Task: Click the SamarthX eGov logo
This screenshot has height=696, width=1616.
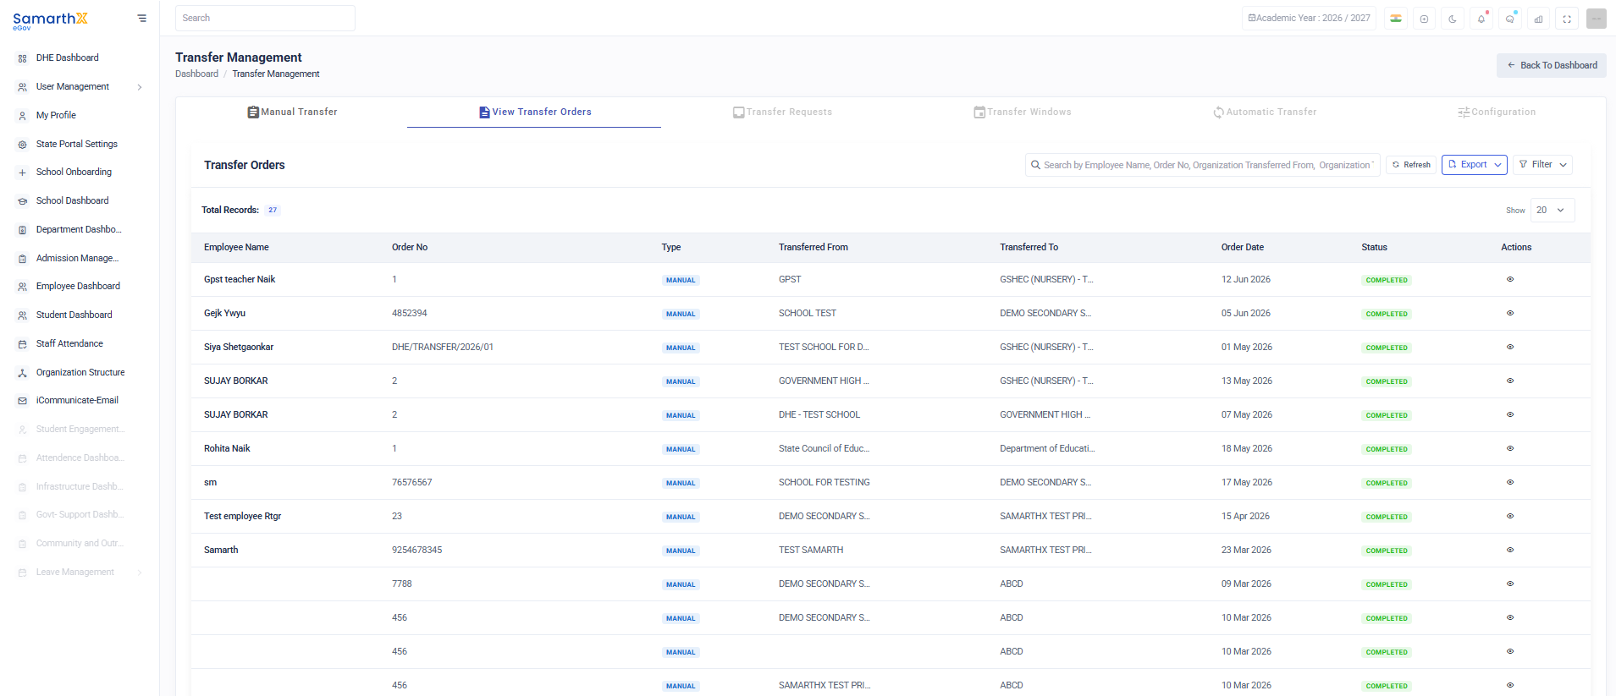Action: coord(50,20)
